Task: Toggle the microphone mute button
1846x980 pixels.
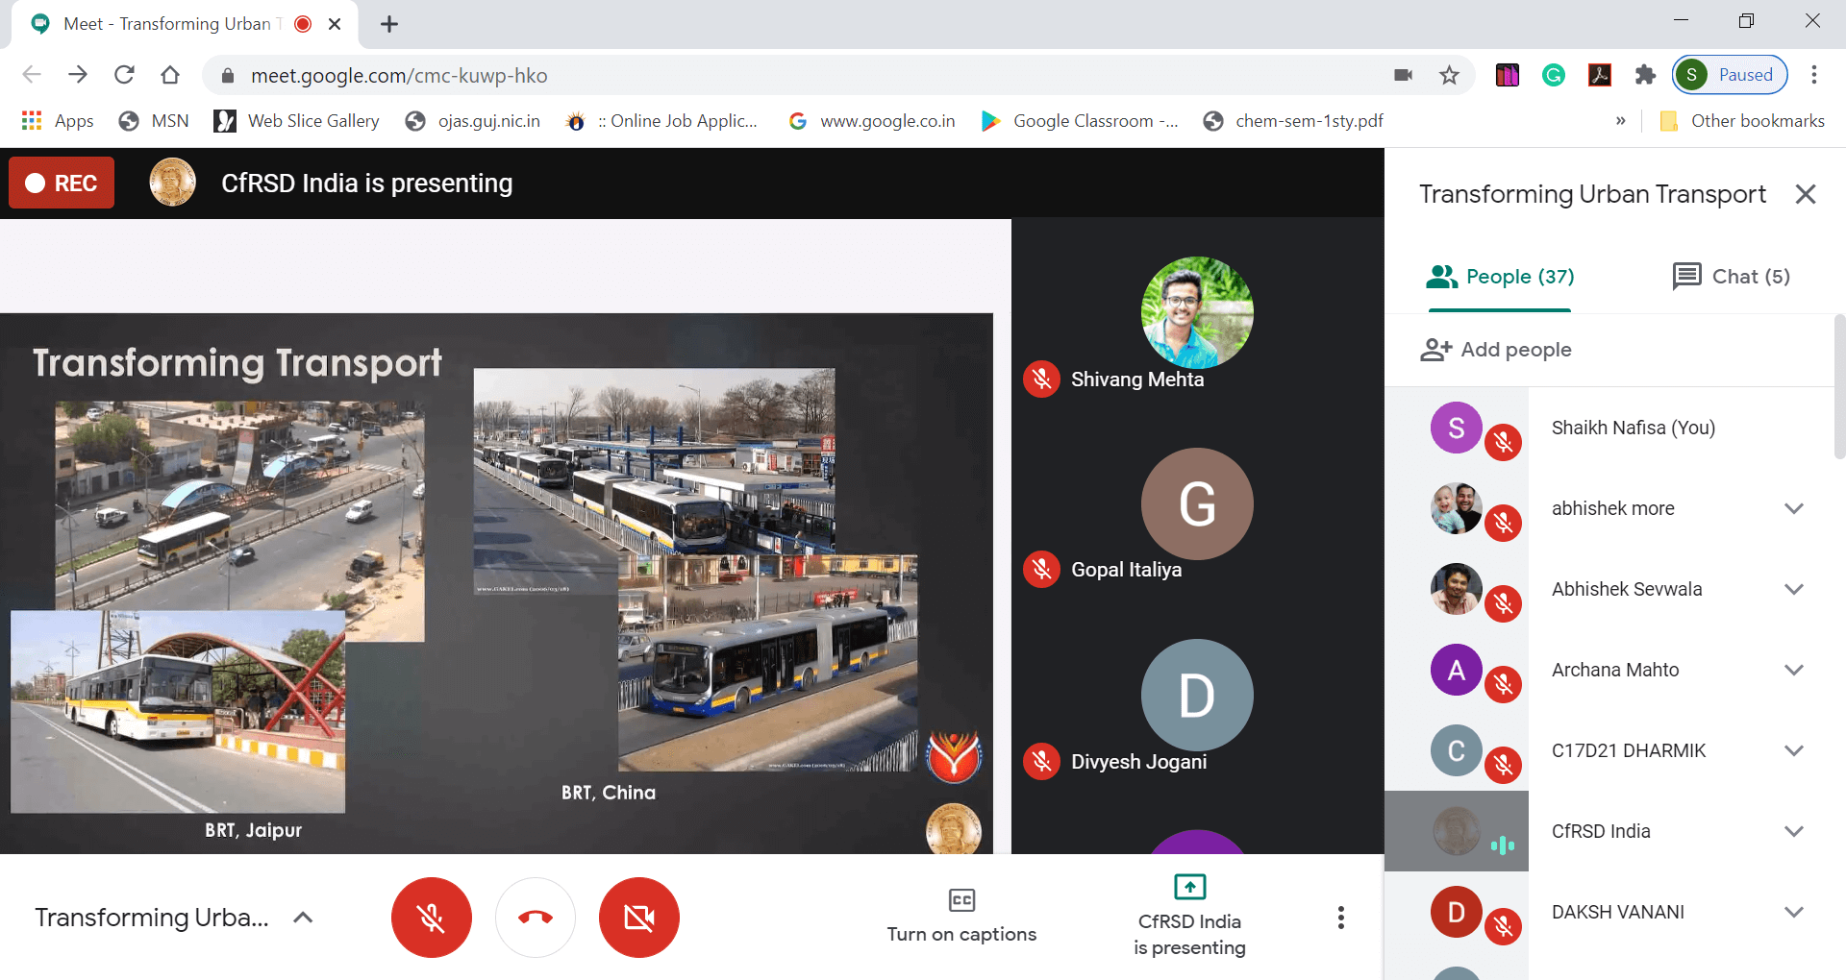Action: (432, 918)
